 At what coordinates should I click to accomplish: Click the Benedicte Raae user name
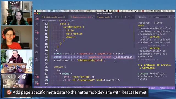pos(160,11)
